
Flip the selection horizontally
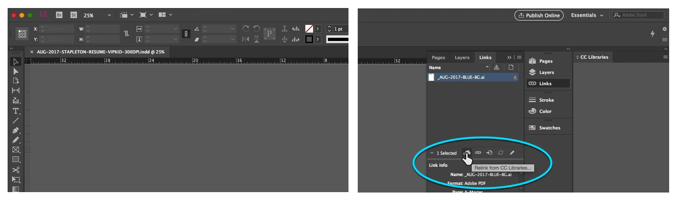tap(245, 39)
